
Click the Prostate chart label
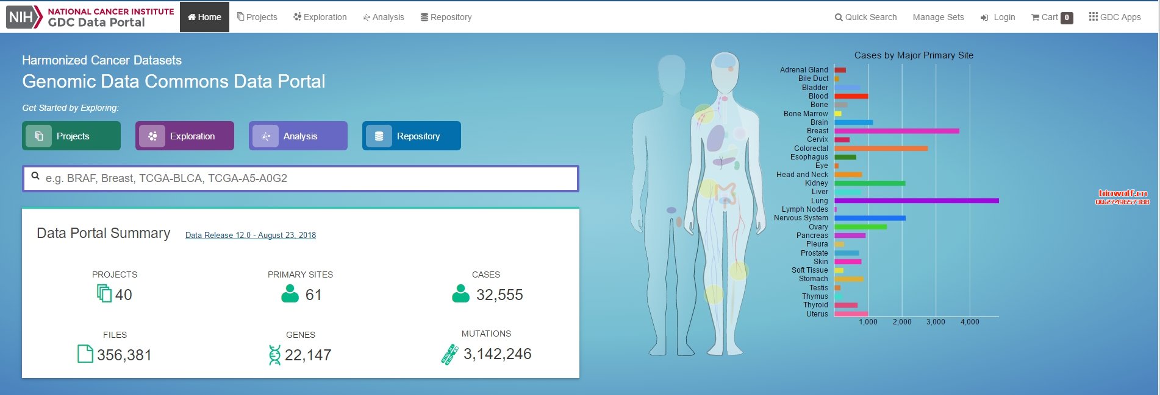(x=814, y=253)
